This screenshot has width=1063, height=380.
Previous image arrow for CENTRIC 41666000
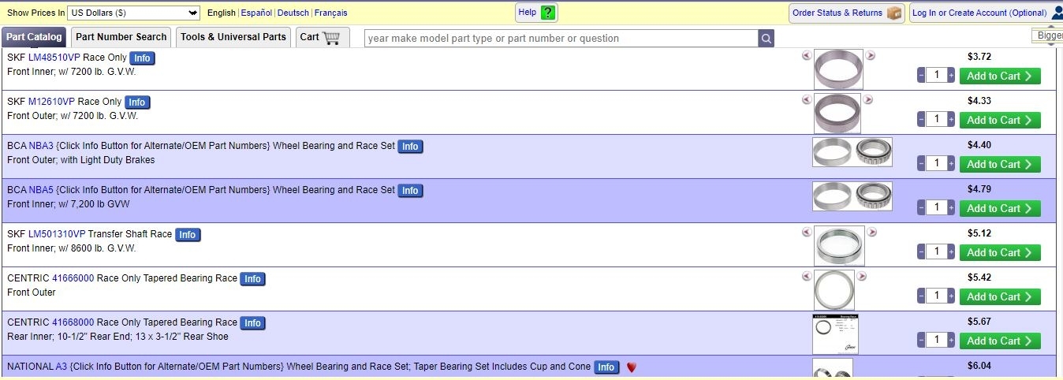point(806,276)
